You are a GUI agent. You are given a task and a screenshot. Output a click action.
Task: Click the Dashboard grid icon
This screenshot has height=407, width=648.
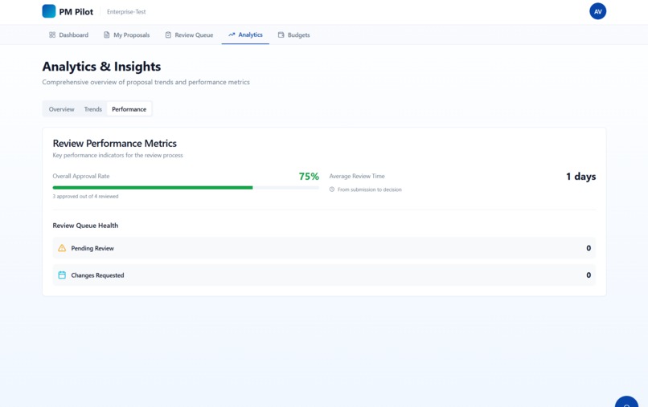coord(52,35)
